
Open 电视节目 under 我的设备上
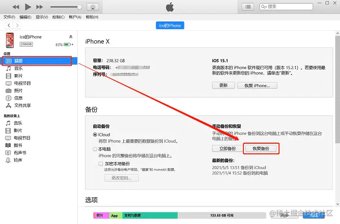pyautogui.click(x=22, y=138)
